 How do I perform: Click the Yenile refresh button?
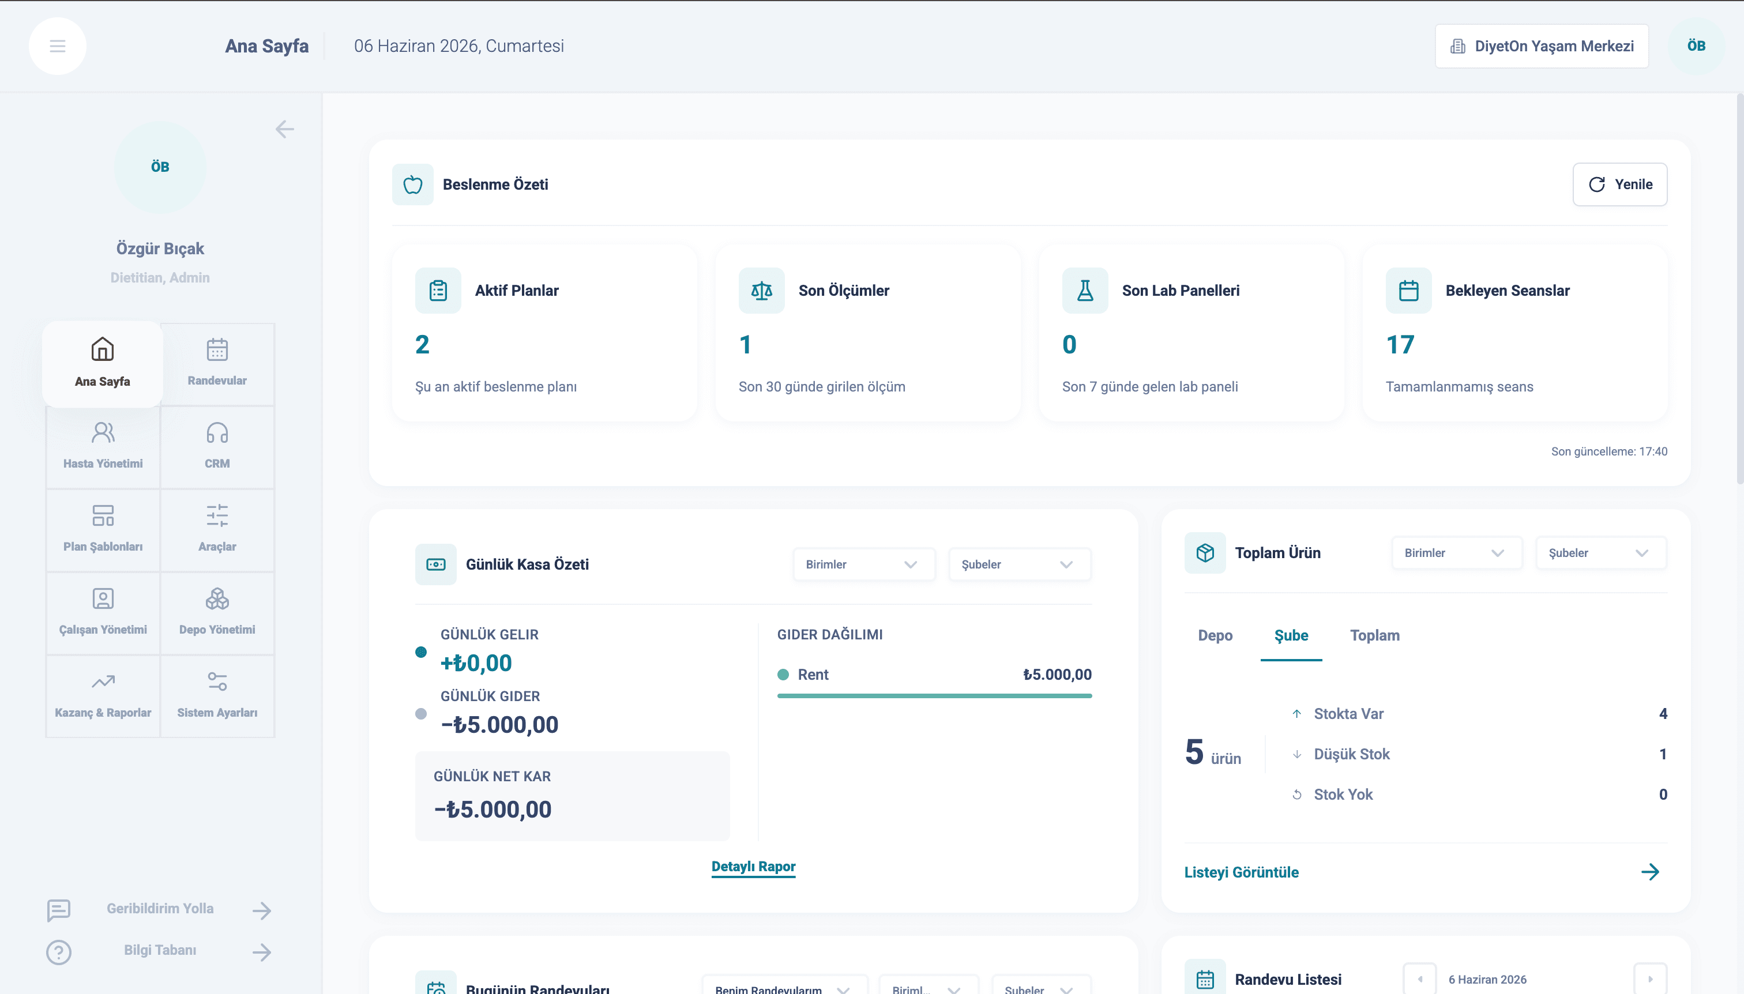[x=1620, y=185]
